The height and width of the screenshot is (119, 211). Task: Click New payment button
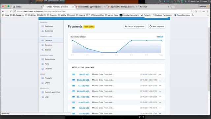pyautogui.click(x=157, y=26)
